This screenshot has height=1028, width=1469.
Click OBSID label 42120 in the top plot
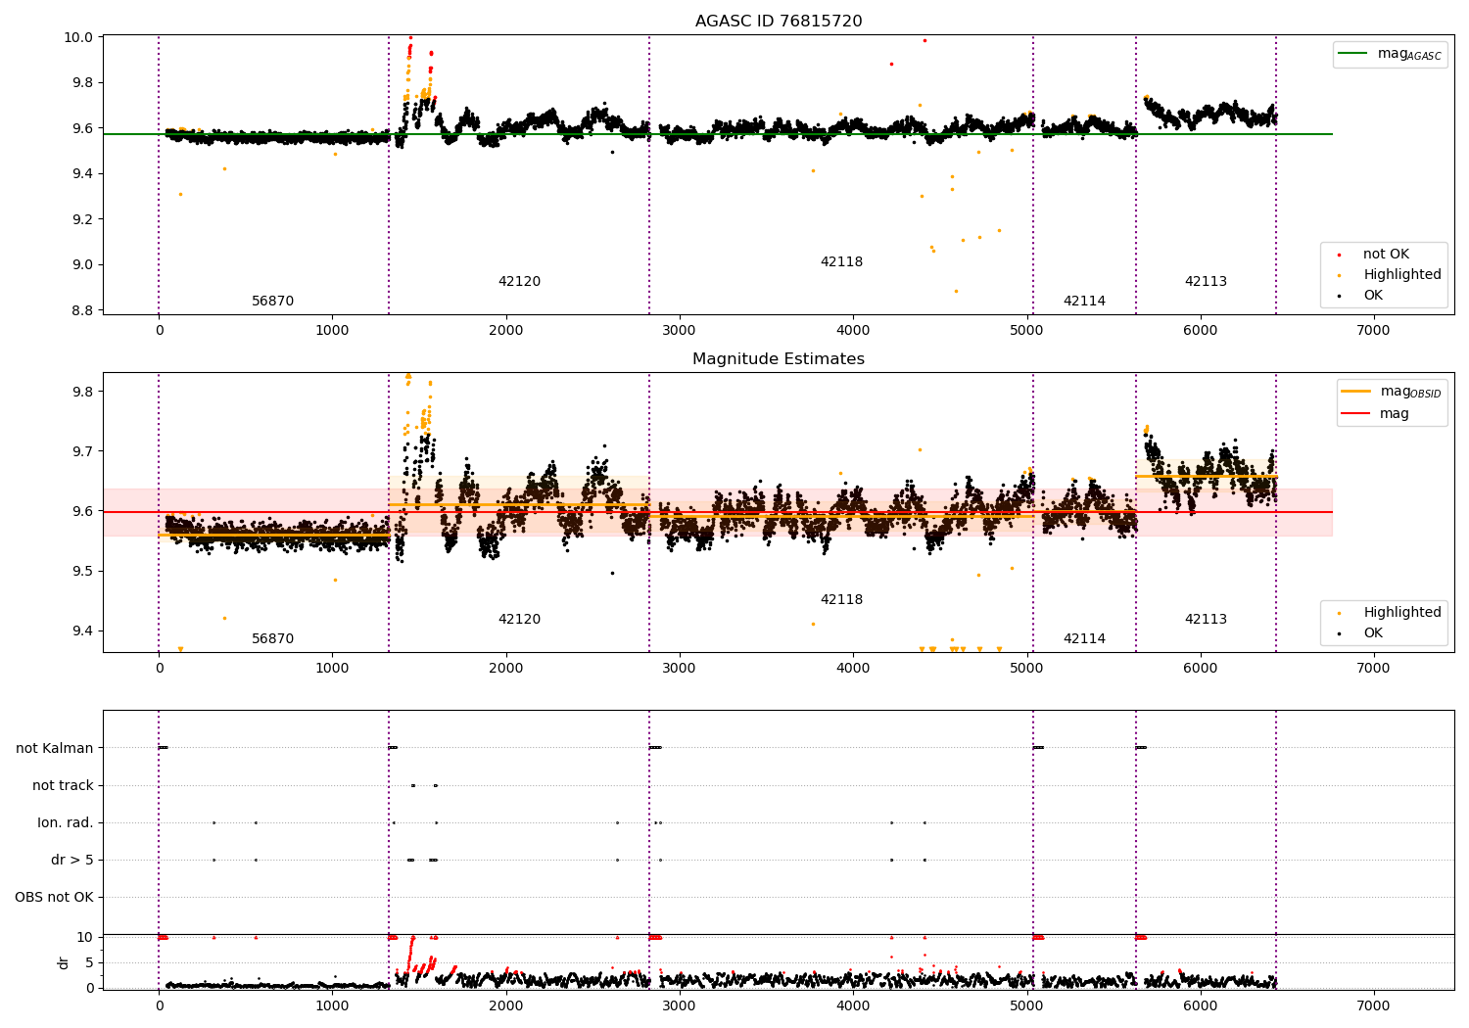coord(520,282)
